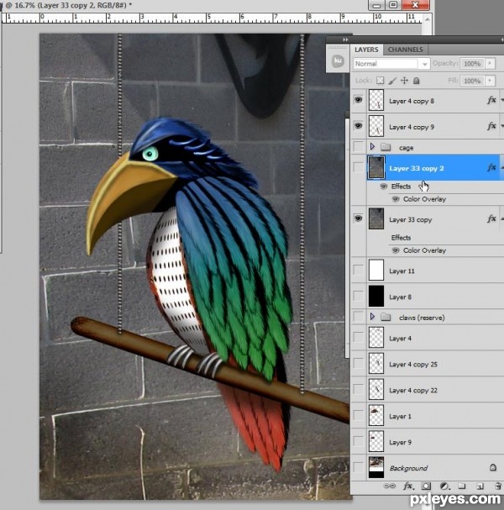This screenshot has width=504, height=510.
Task: Click the link layers icon
Action: point(389,486)
